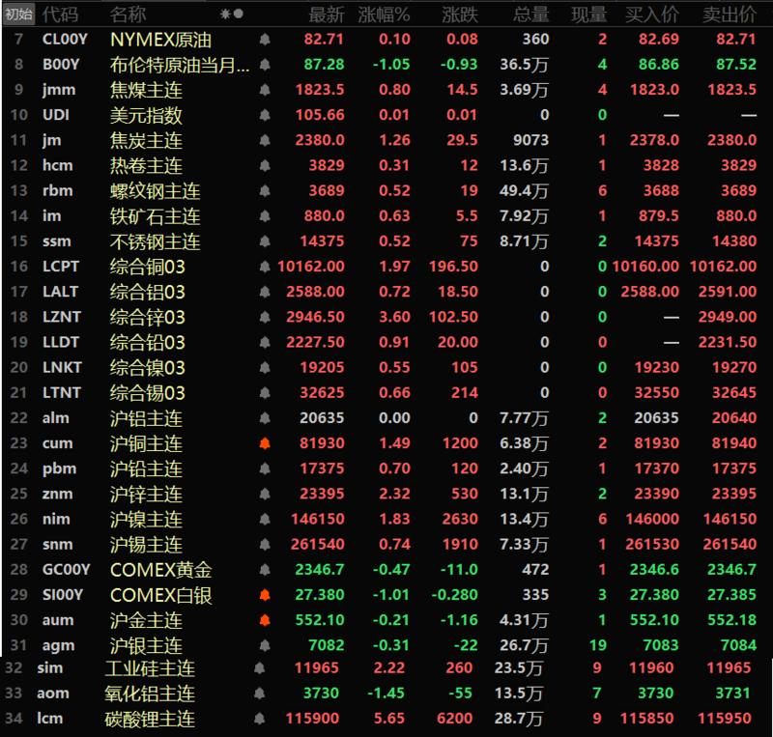Set an alert bell for 沪镍主连
Viewport: 773px width, 737px height.
click(265, 519)
